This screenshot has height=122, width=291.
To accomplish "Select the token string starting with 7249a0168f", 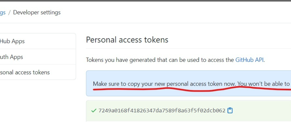I will (162, 111).
